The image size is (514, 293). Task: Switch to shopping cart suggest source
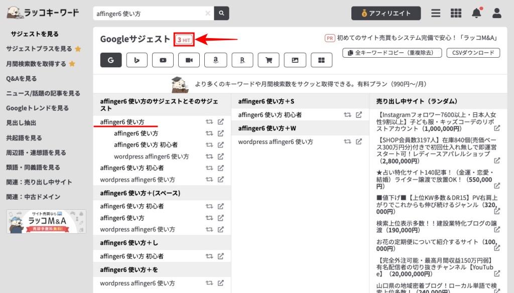[x=269, y=60]
